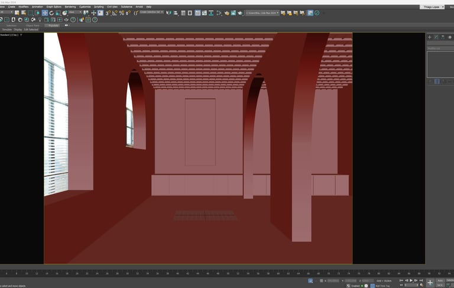Open the Create tab in command panel
The height and width of the screenshot is (288, 454).
430,37
